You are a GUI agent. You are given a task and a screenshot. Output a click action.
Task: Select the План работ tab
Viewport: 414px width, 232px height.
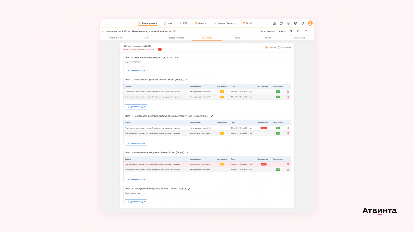point(207,38)
